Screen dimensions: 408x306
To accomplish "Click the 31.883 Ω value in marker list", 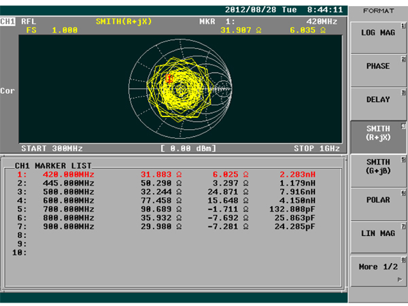I will point(161,174).
